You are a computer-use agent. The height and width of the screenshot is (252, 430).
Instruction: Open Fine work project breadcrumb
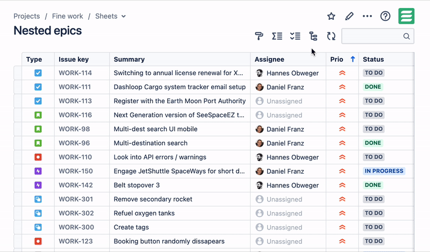pyautogui.click(x=68, y=16)
